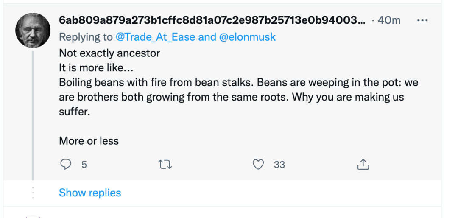Click the "More or less" line of the tweet
Screen dimensions: 458x218
89,141
